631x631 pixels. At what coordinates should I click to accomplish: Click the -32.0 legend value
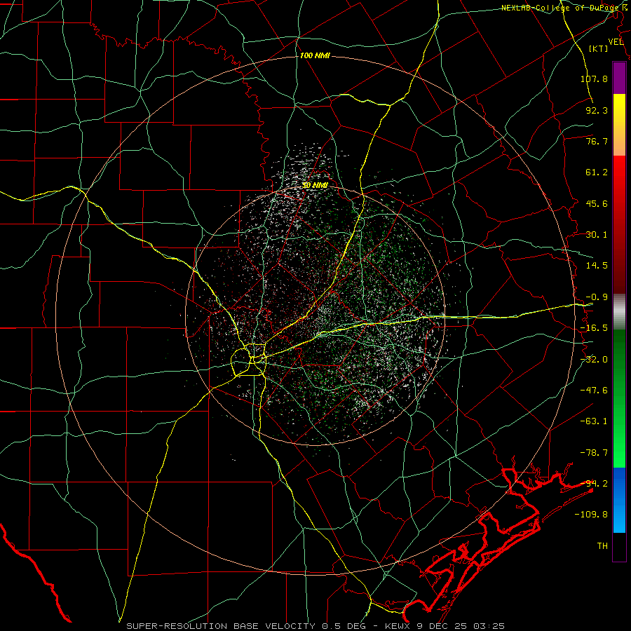(x=594, y=360)
